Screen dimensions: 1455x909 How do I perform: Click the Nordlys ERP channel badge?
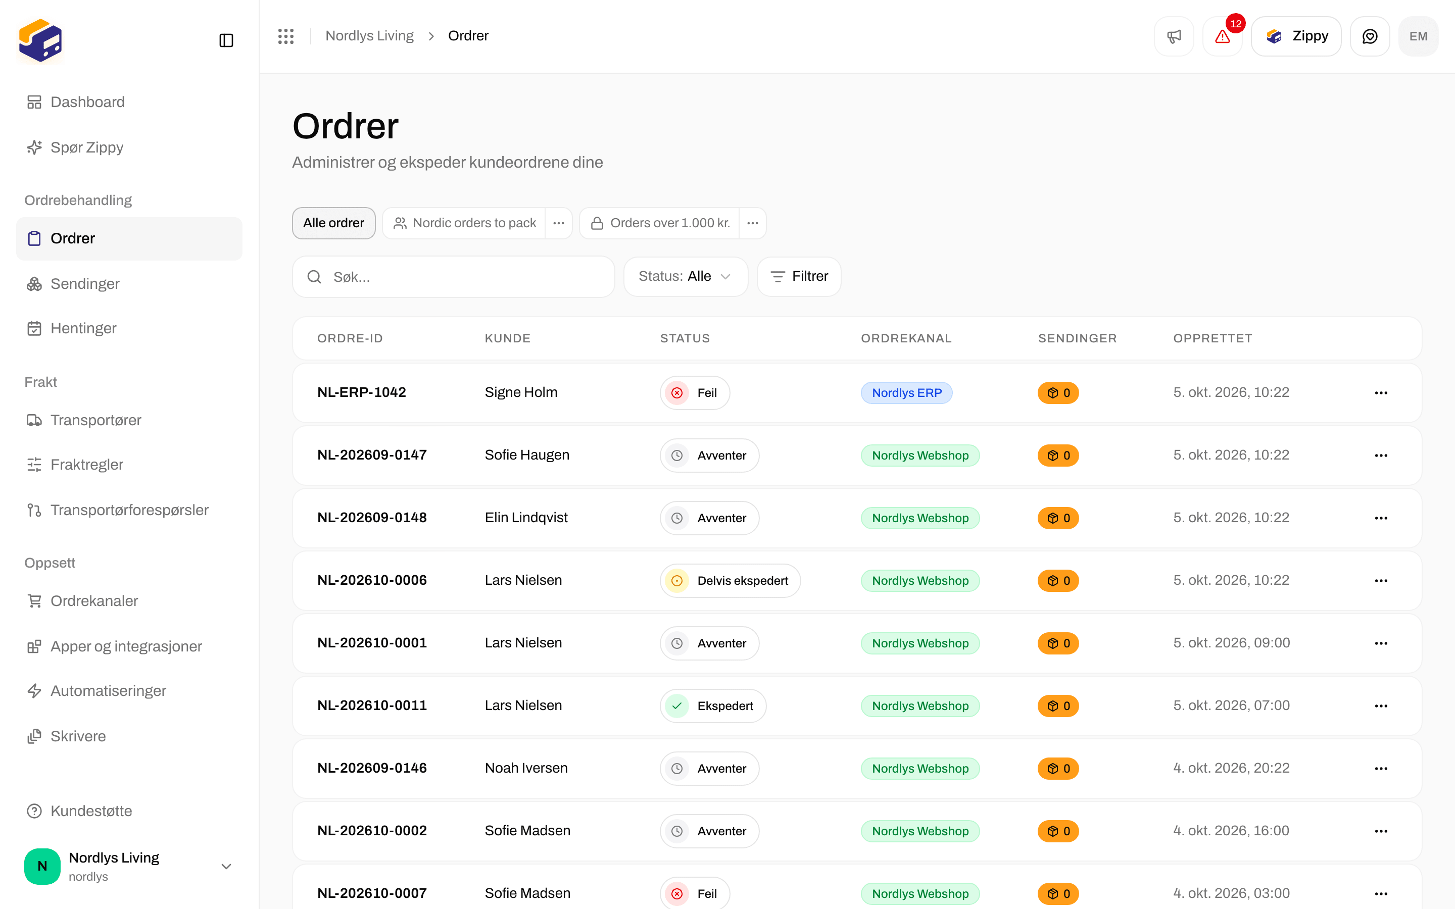907,392
